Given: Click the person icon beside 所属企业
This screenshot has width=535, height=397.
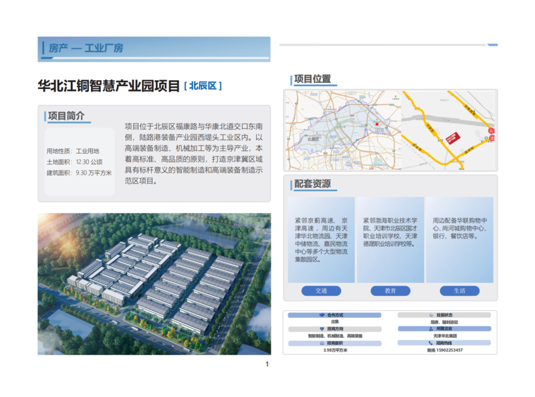Looking at the screenshot, I should click(431, 329).
